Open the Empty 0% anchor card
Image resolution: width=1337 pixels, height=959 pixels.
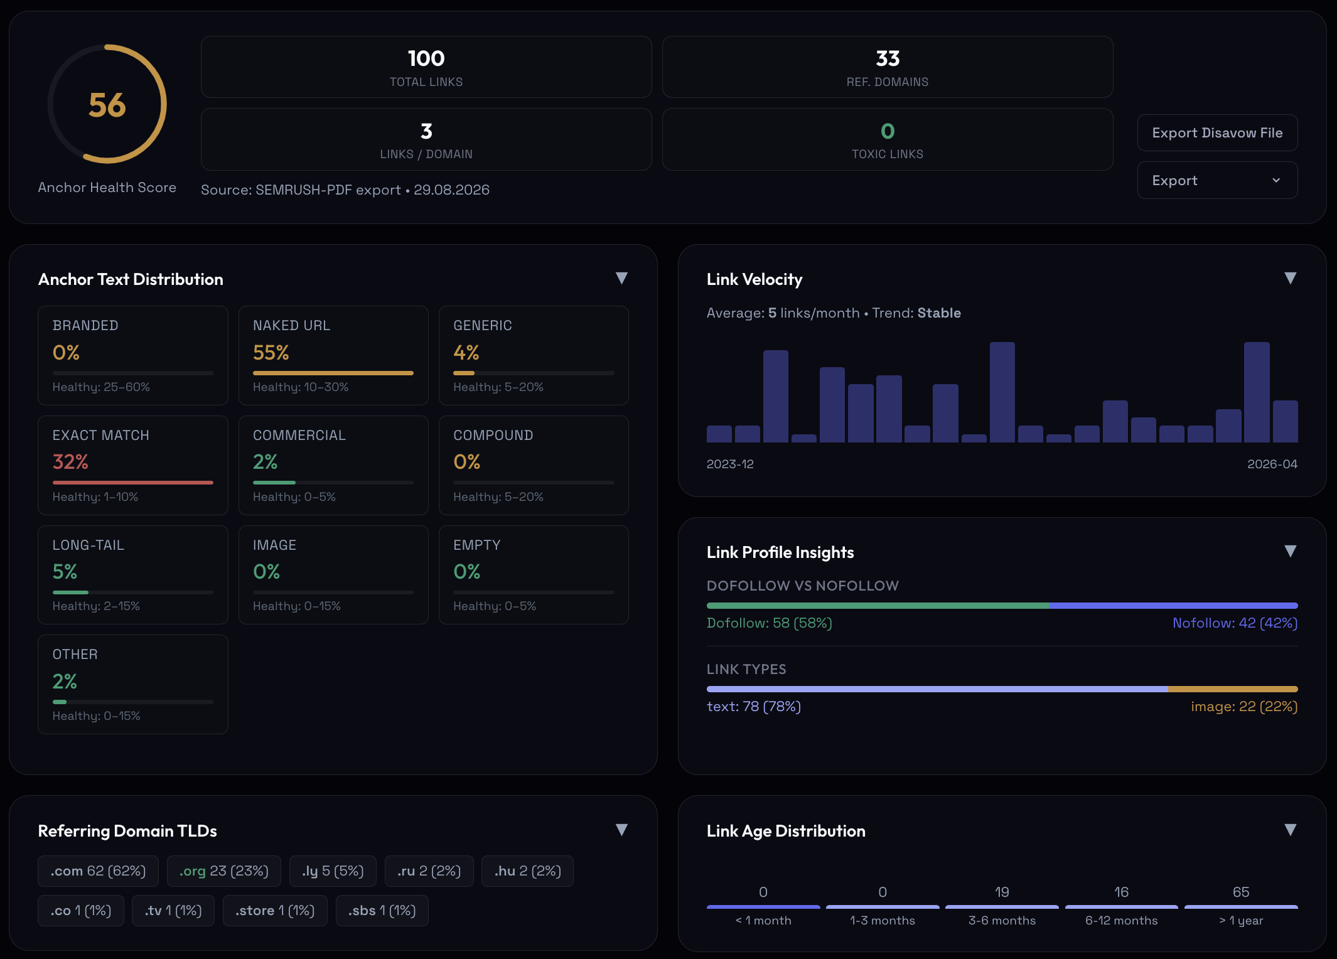point(534,575)
